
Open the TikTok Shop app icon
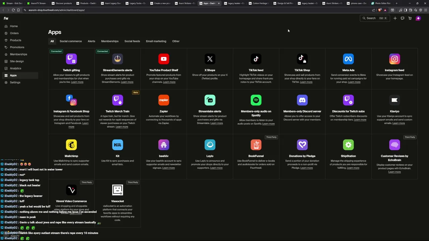coord(302,59)
